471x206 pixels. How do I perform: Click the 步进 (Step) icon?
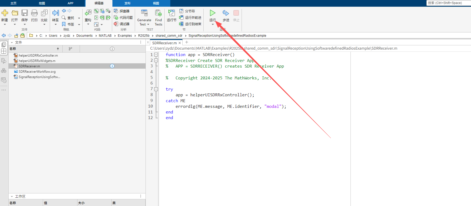click(x=226, y=13)
